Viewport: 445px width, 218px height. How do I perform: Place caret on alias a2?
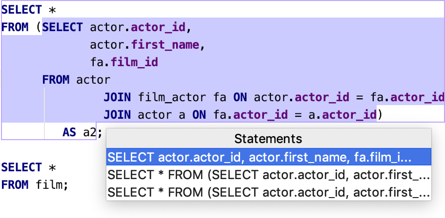[89, 132]
